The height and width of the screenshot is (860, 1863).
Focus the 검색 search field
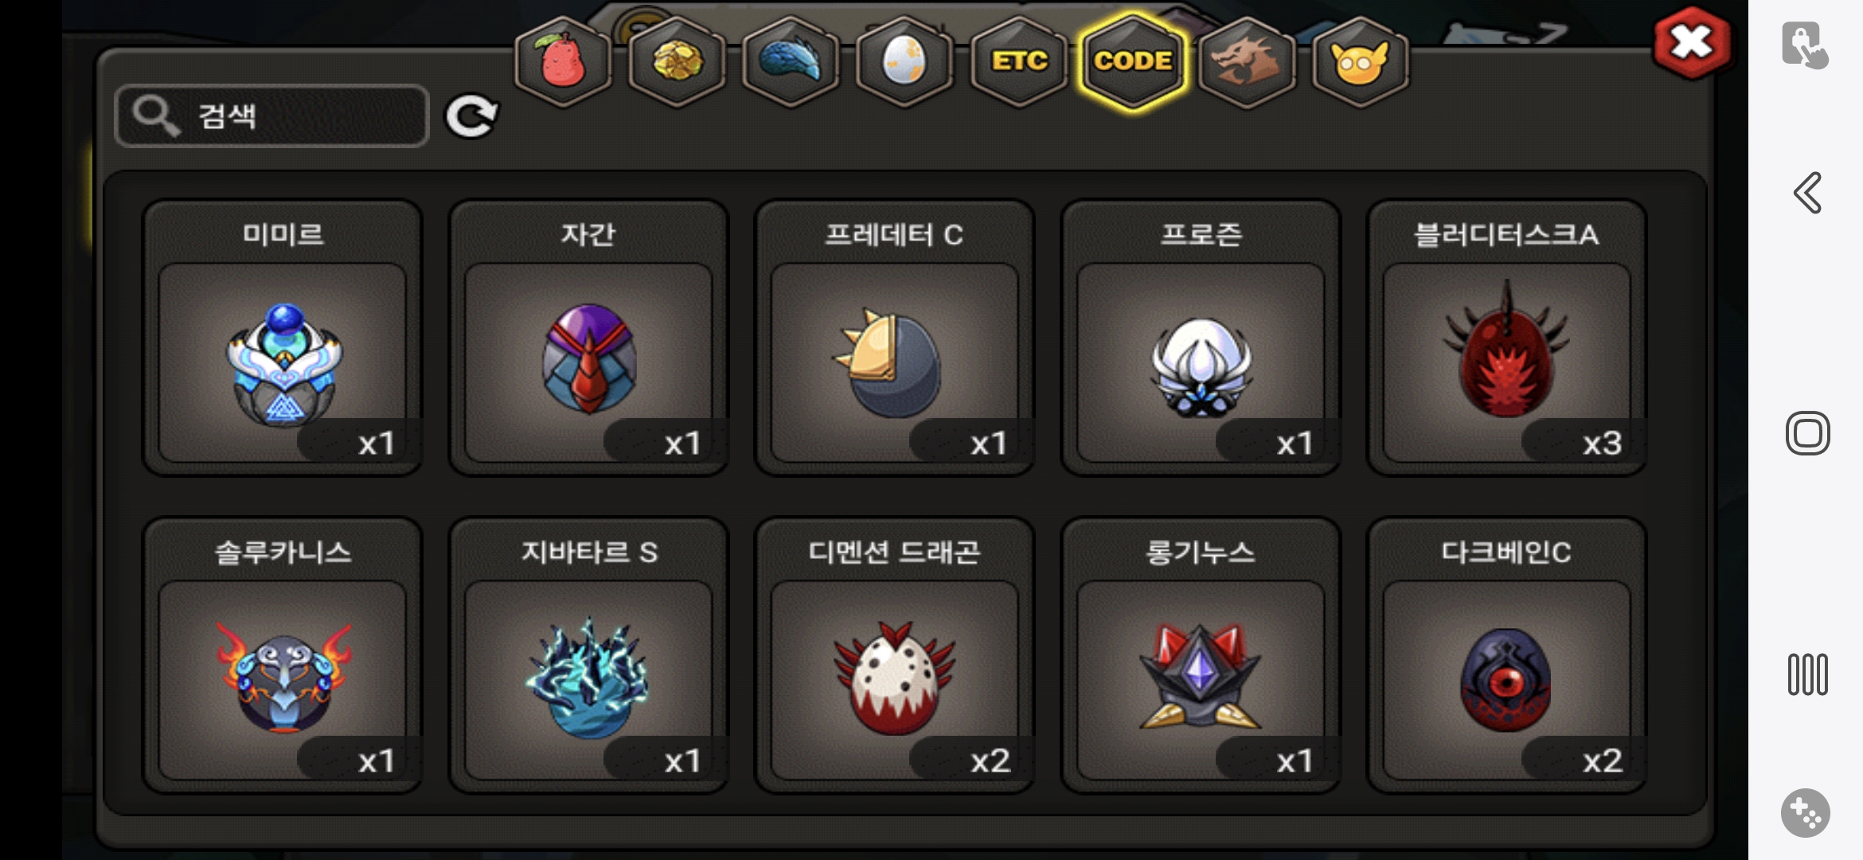click(x=271, y=116)
